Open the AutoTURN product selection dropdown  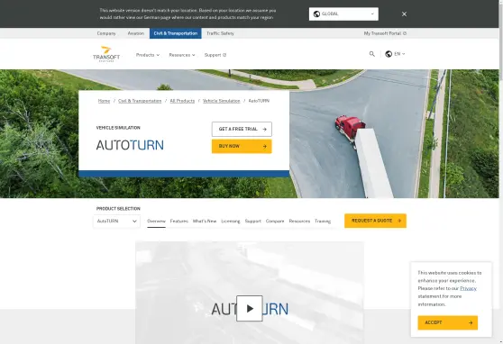coord(117,222)
